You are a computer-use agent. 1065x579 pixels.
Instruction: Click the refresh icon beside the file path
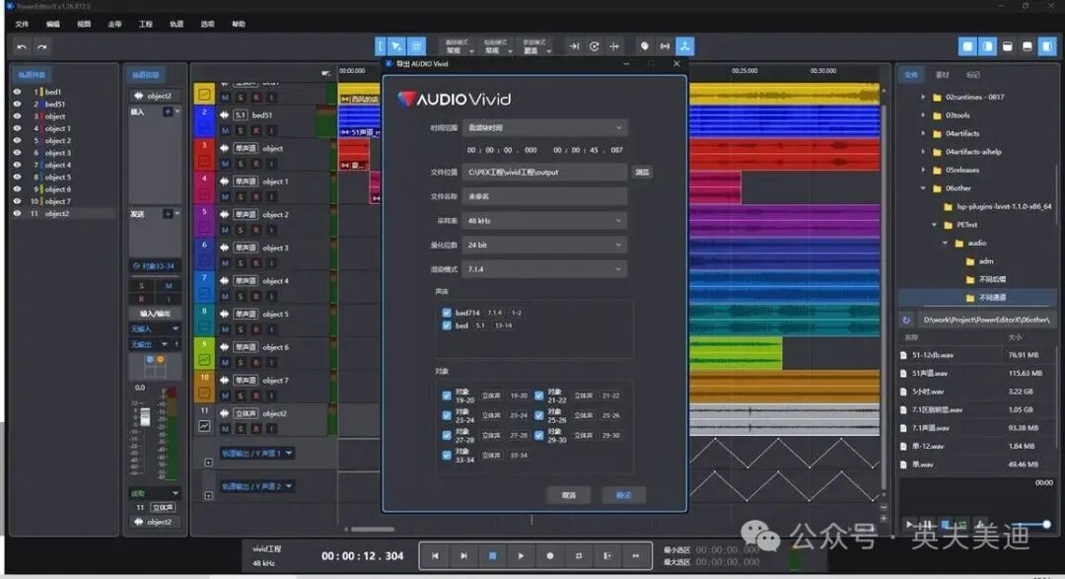pos(906,320)
